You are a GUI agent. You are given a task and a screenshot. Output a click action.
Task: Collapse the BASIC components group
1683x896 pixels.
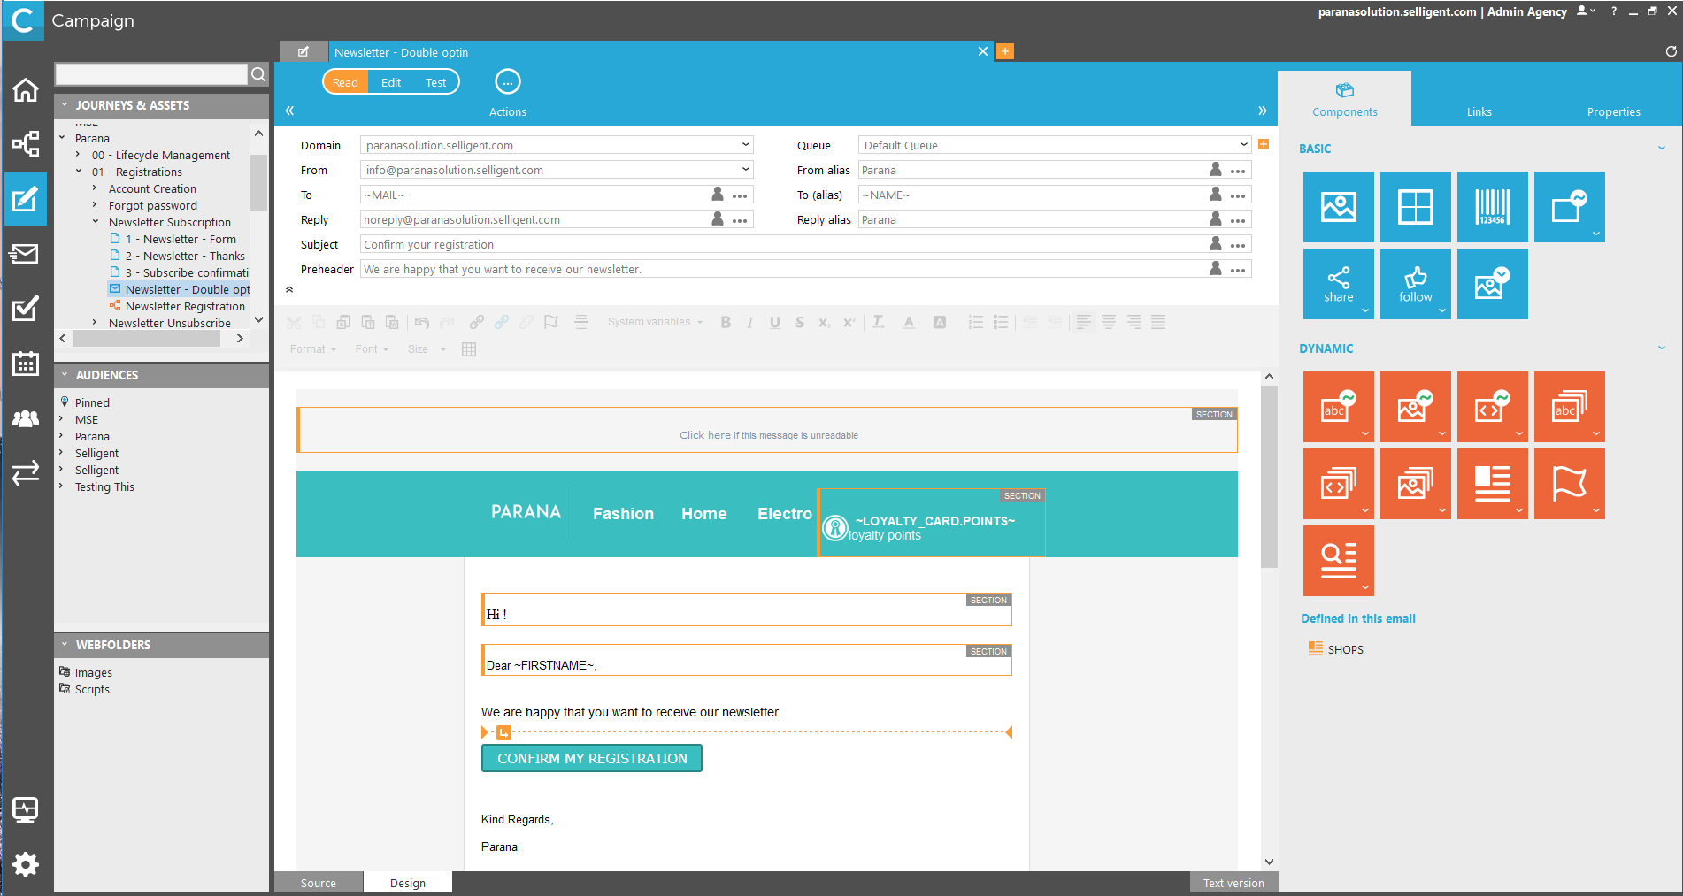(1662, 148)
